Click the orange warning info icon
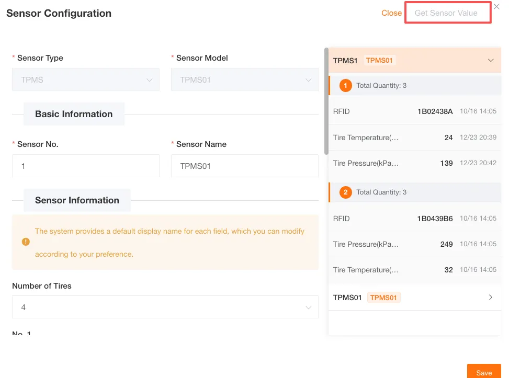The width and height of the screenshot is (509, 378). tap(26, 242)
